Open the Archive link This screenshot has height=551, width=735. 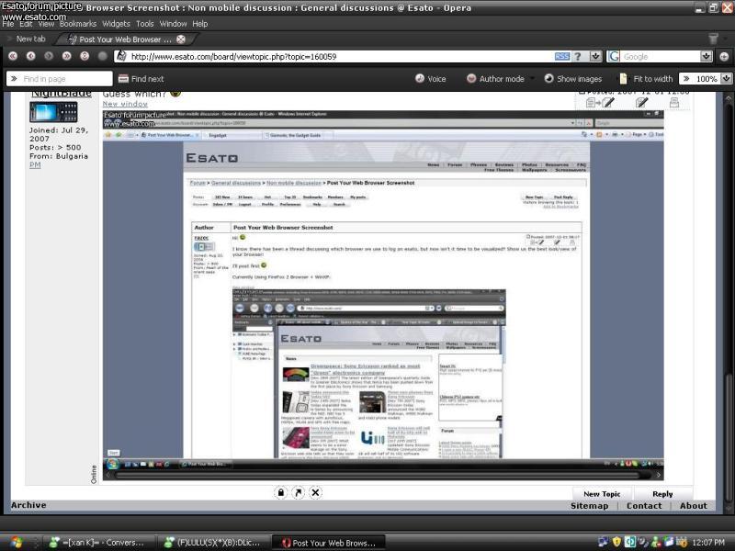[x=28, y=505]
